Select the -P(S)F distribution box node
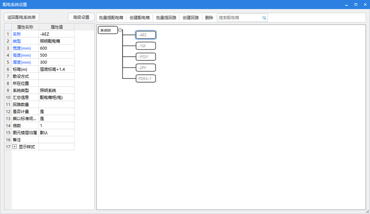The image size is (370, 214). (x=146, y=57)
